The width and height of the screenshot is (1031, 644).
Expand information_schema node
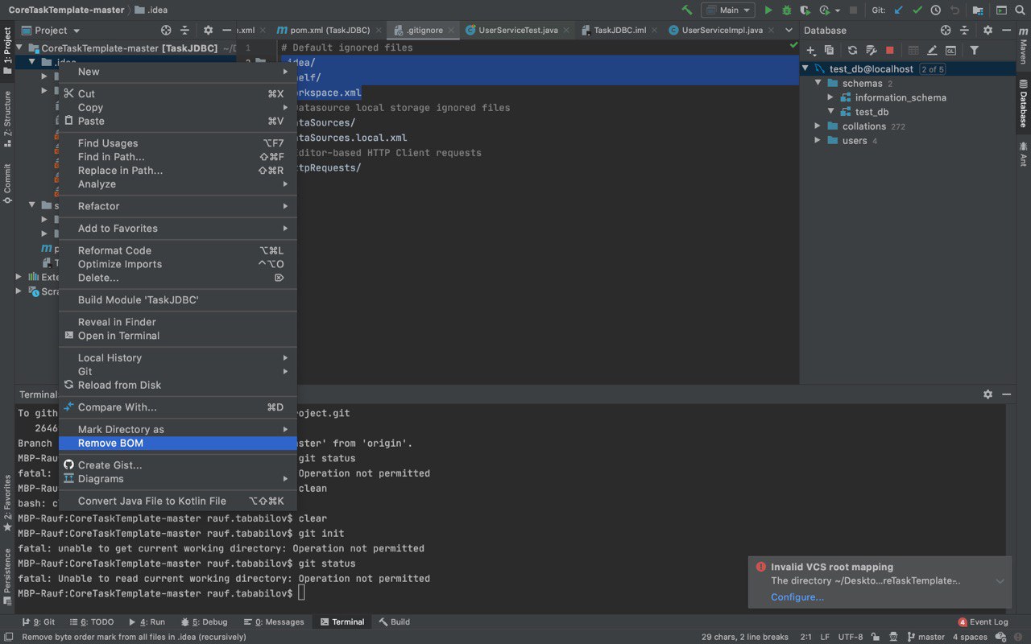(x=830, y=97)
